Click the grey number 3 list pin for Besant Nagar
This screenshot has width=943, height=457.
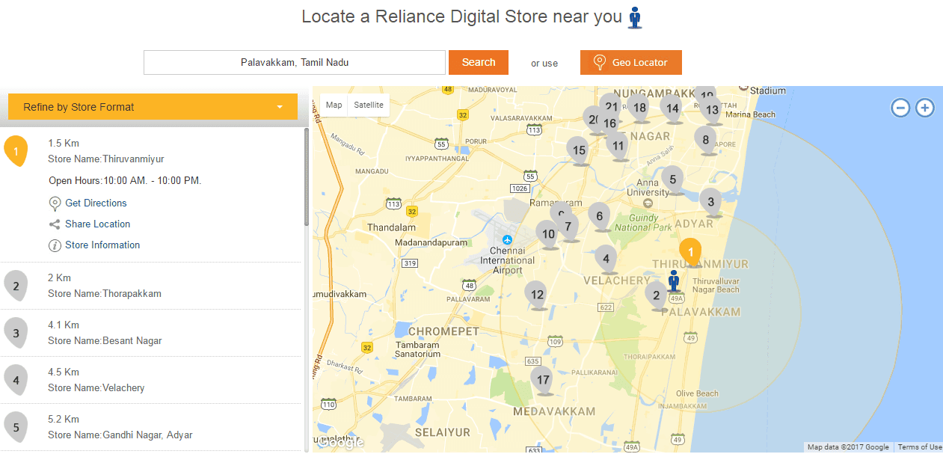point(16,332)
